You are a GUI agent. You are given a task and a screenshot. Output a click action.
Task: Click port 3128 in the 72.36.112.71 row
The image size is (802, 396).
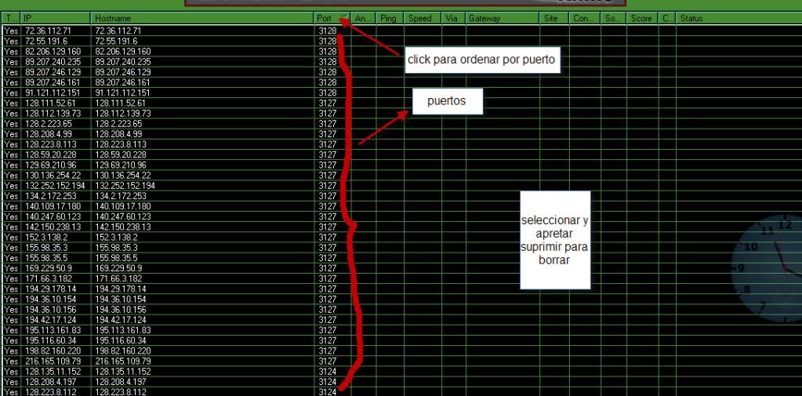[x=328, y=31]
